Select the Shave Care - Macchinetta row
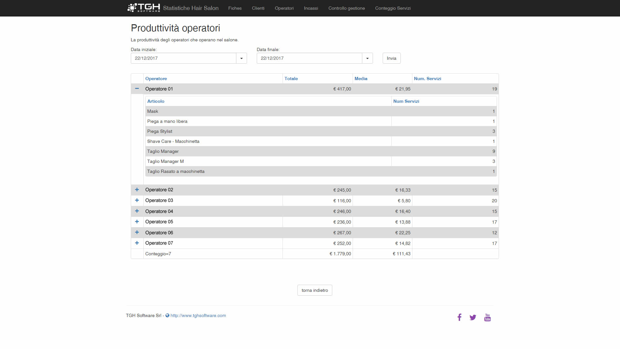Viewport: 620px width, 349px height. (321, 141)
